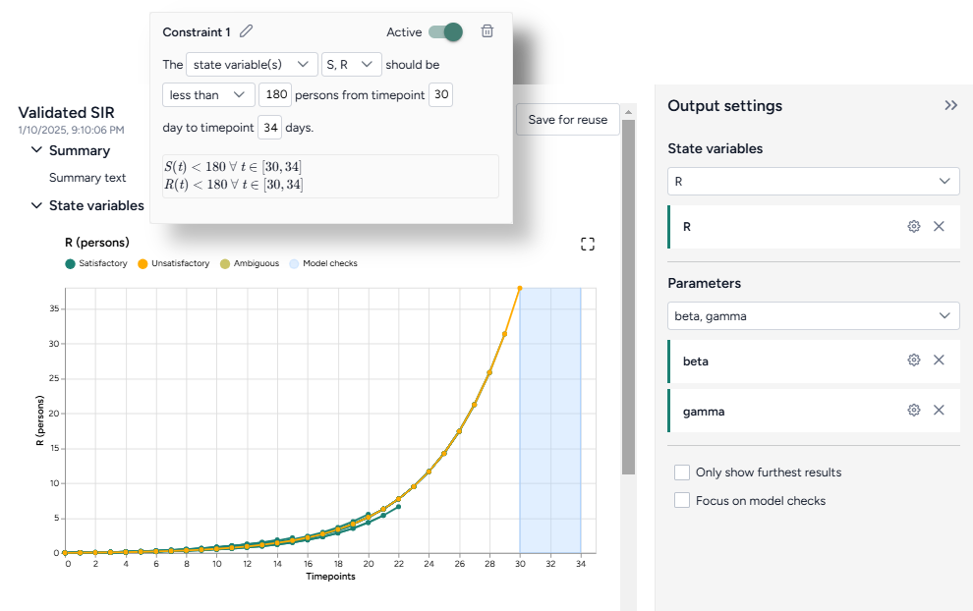Expand the R chart to fullscreen
This screenshot has height=611, width=973.
click(x=588, y=244)
